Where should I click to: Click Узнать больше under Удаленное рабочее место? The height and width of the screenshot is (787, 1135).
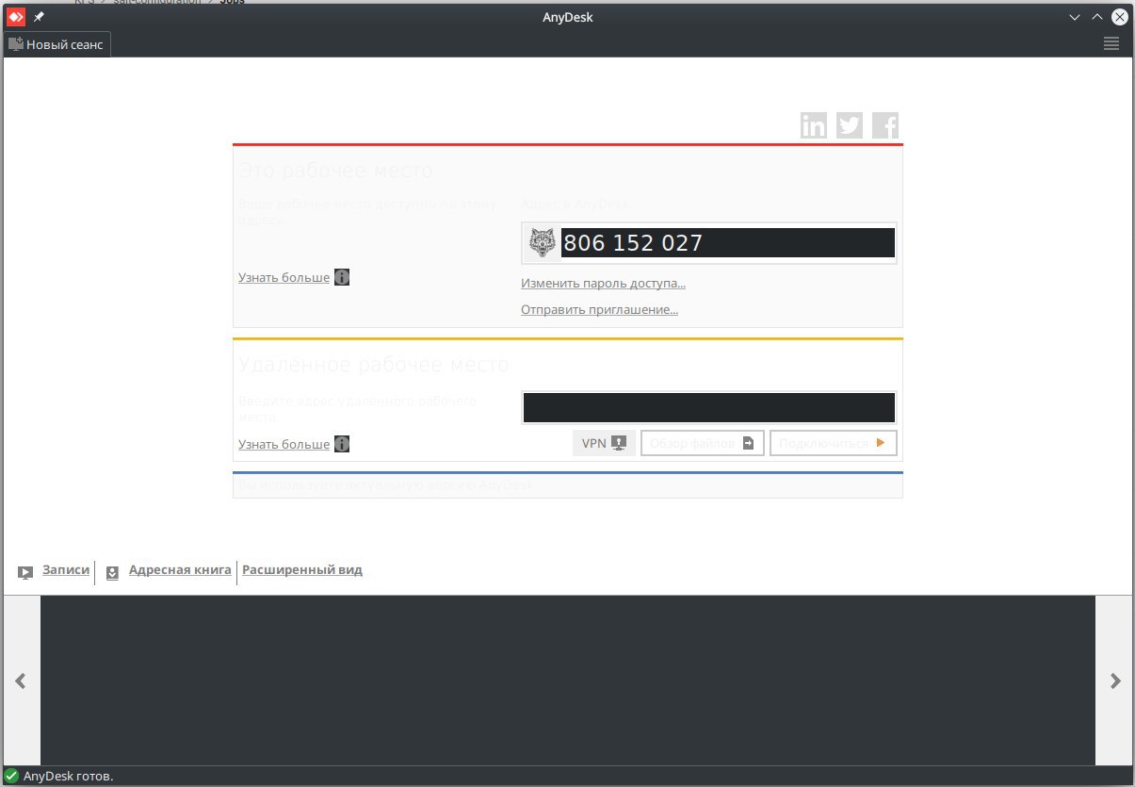(x=284, y=444)
